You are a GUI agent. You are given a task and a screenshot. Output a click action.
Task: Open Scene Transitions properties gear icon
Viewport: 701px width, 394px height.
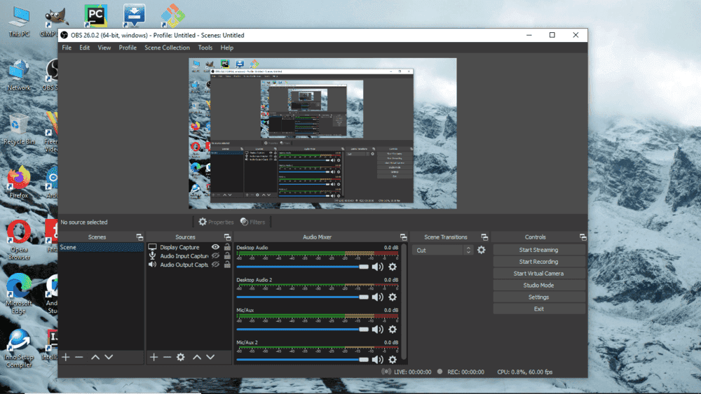(x=482, y=250)
